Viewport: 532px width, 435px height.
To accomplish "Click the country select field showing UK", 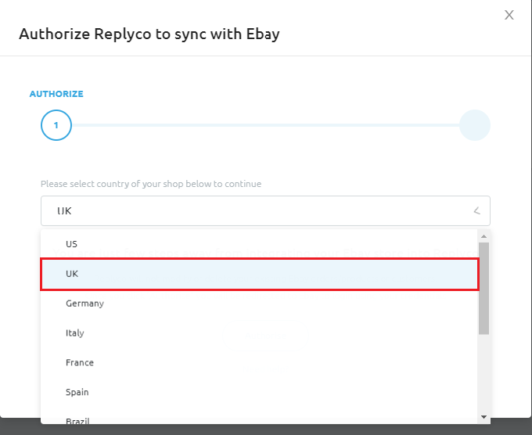I will 258,211.
